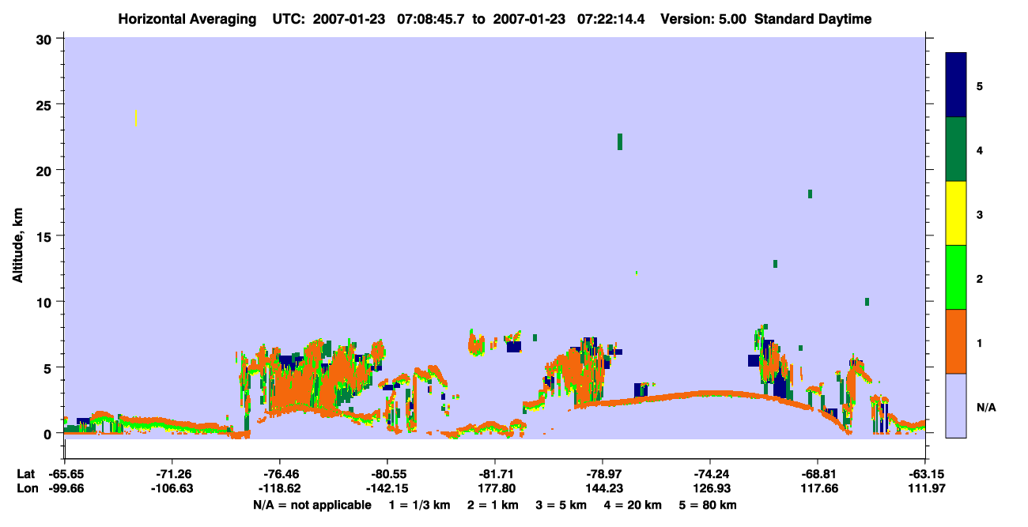This screenshot has height=527, width=1028.
Task: Click 'N/A = not applicable' legend text
Action: point(312,505)
